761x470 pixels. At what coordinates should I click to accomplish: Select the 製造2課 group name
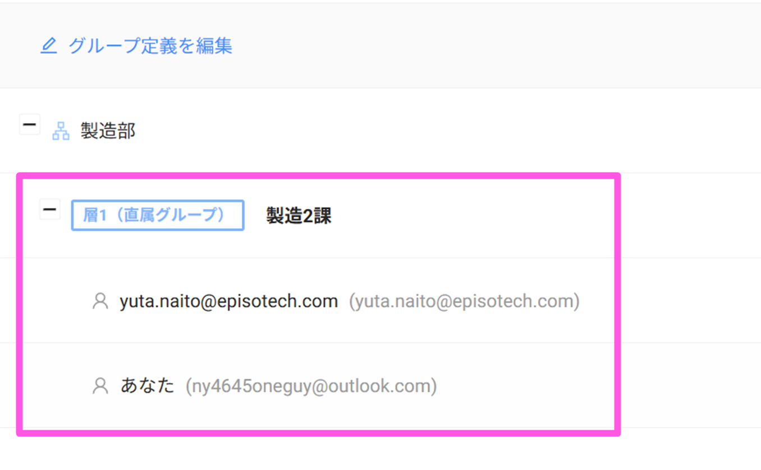pos(299,216)
